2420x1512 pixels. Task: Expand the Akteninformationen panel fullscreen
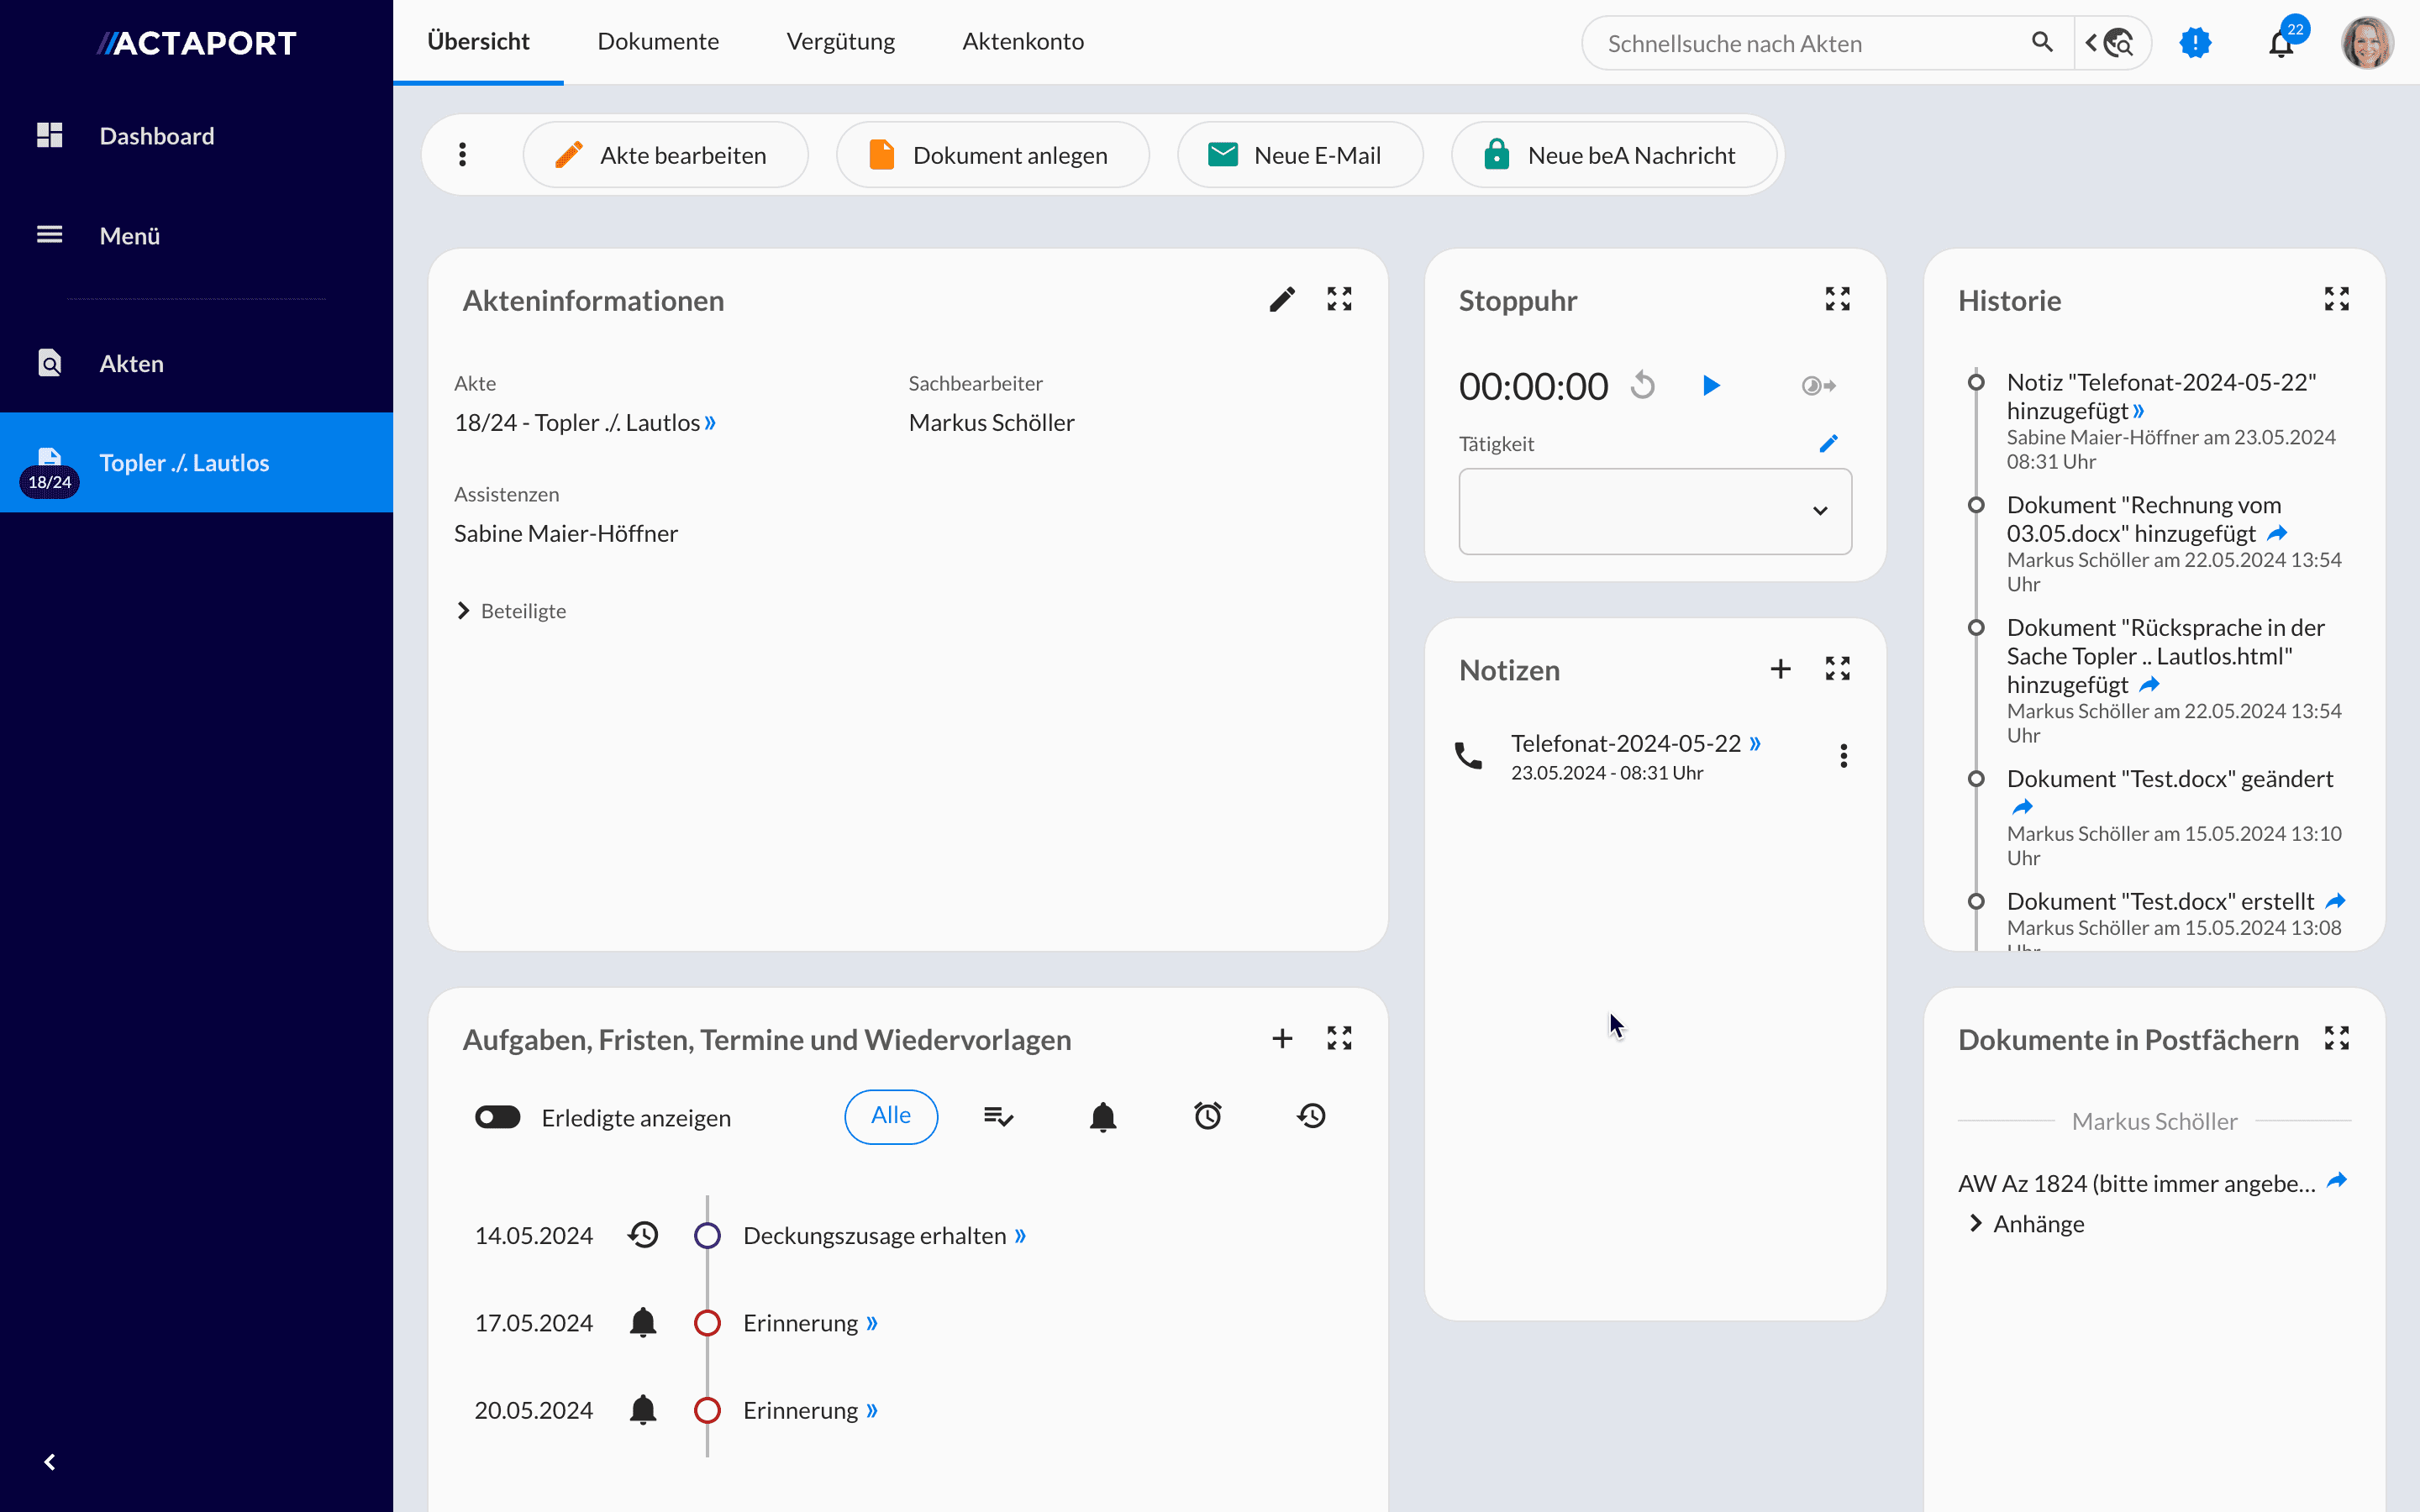tap(1339, 299)
